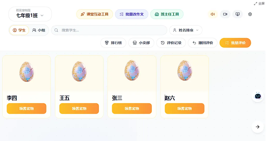Click the search magnifier icon
Screen dimensions: 269x141
pos(56,30)
